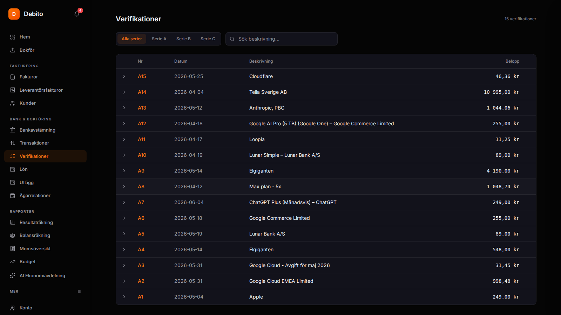Expand verification row A9

[x=124, y=171]
